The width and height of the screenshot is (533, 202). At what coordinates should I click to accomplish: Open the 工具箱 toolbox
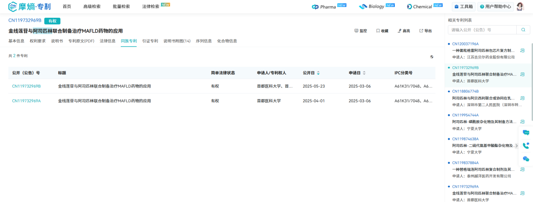click(463, 7)
